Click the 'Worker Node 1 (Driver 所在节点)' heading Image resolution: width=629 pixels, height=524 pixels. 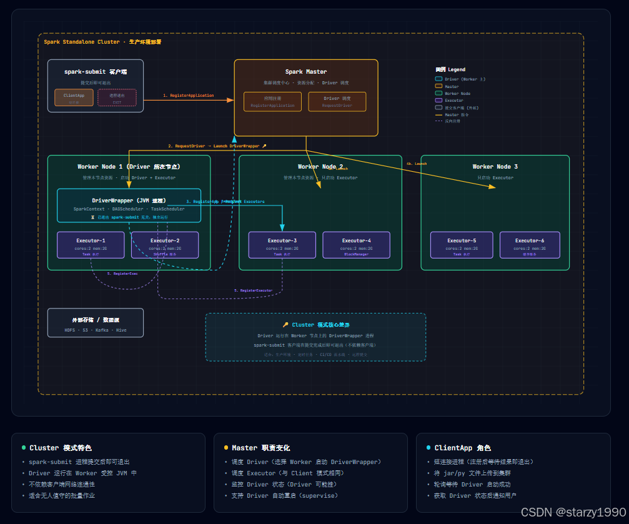(129, 167)
